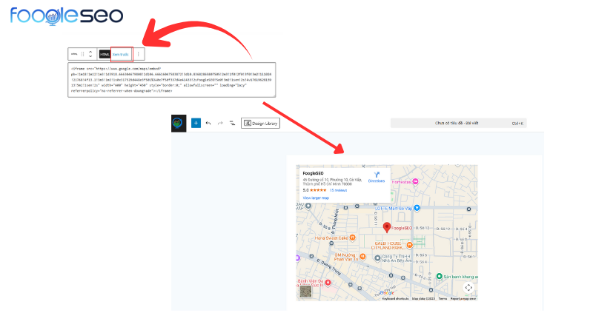This screenshot has height=333, width=593.
Task: Open the Design Library button
Action: pyautogui.click(x=260, y=123)
